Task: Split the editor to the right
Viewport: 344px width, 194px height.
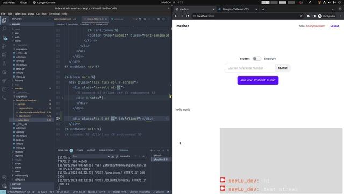Action: pyautogui.click(x=163, y=19)
